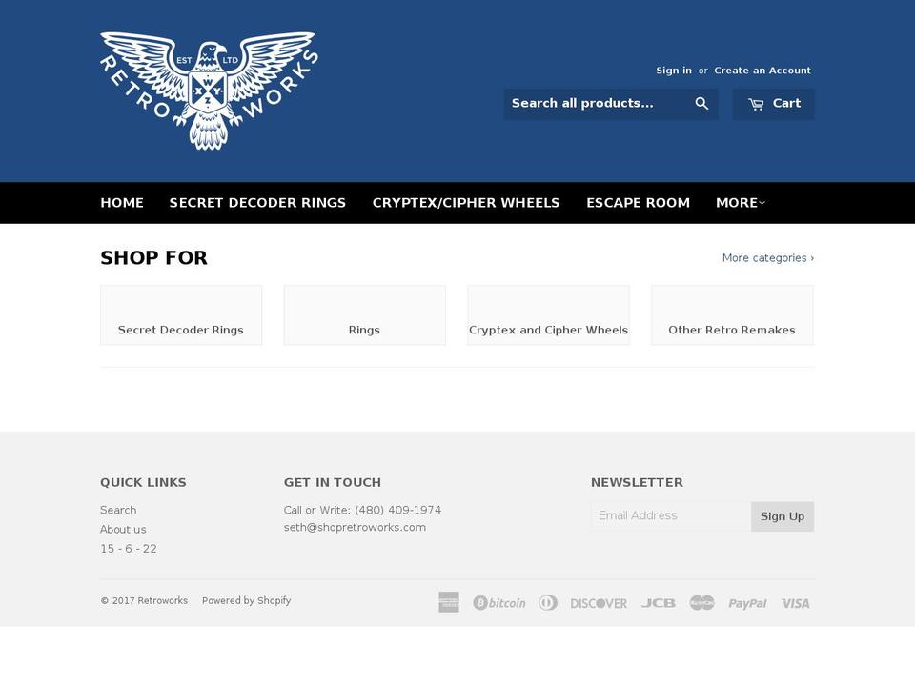915x686 pixels.
Task: Expand the MORE navigation dropdown
Action: coord(739,202)
